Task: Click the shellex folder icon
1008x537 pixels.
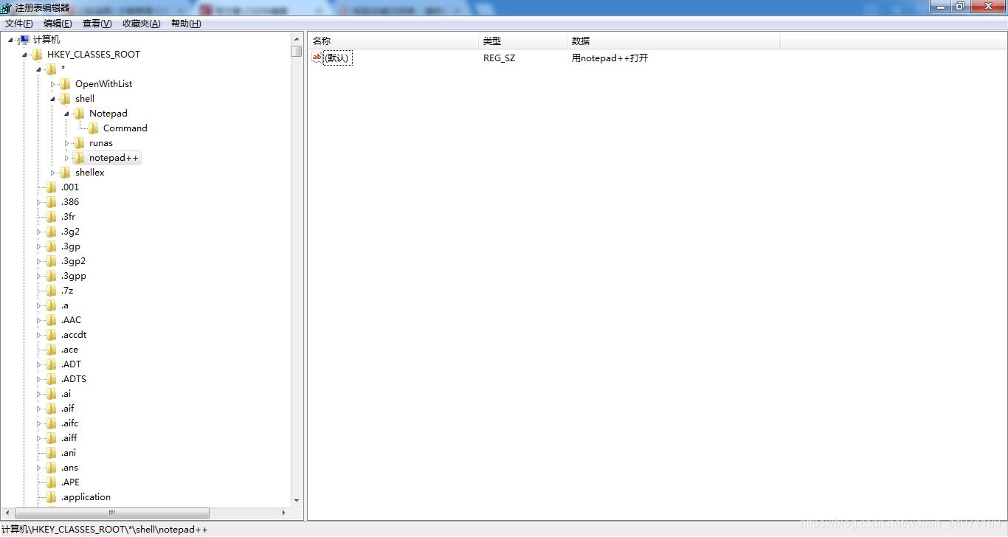Action: [65, 172]
